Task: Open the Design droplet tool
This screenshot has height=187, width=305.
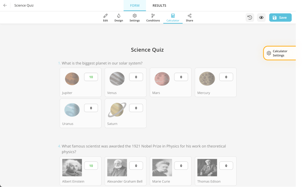Action: click(x=119, y=18)
